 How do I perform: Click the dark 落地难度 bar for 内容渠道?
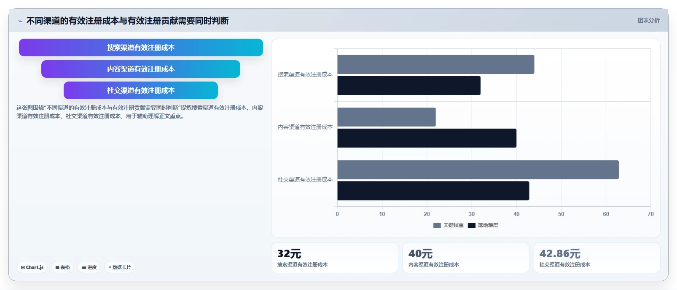(427, 138)
